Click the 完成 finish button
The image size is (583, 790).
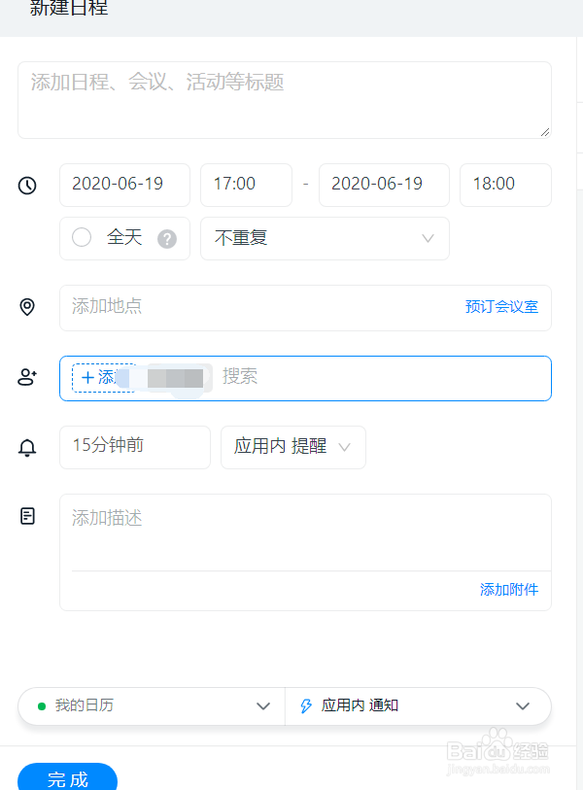[67, 777]
